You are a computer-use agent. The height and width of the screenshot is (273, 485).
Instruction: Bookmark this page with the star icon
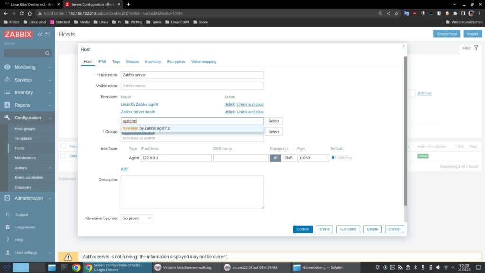[x=396, y=13]
